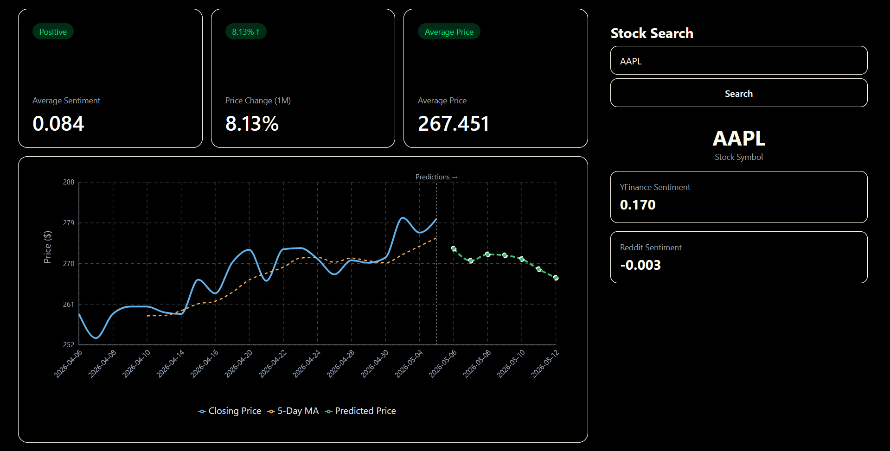Click the green Predicted Price legend marker icon
Image resolution: width=890 pixels, height=451 pixels.
[329, 412]
